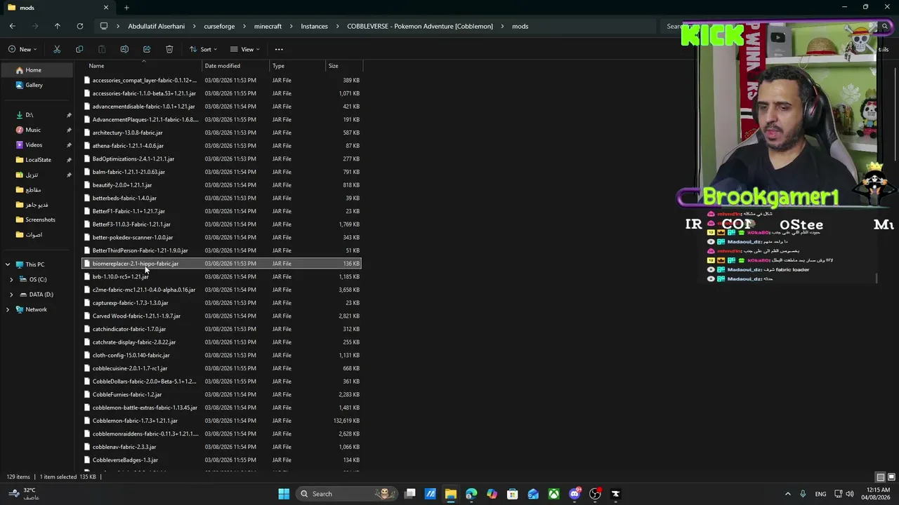This screenshot has height=505, width=899.
Task: Navigate to the Instances breadcrumb folder
Action: coord(314,26)
